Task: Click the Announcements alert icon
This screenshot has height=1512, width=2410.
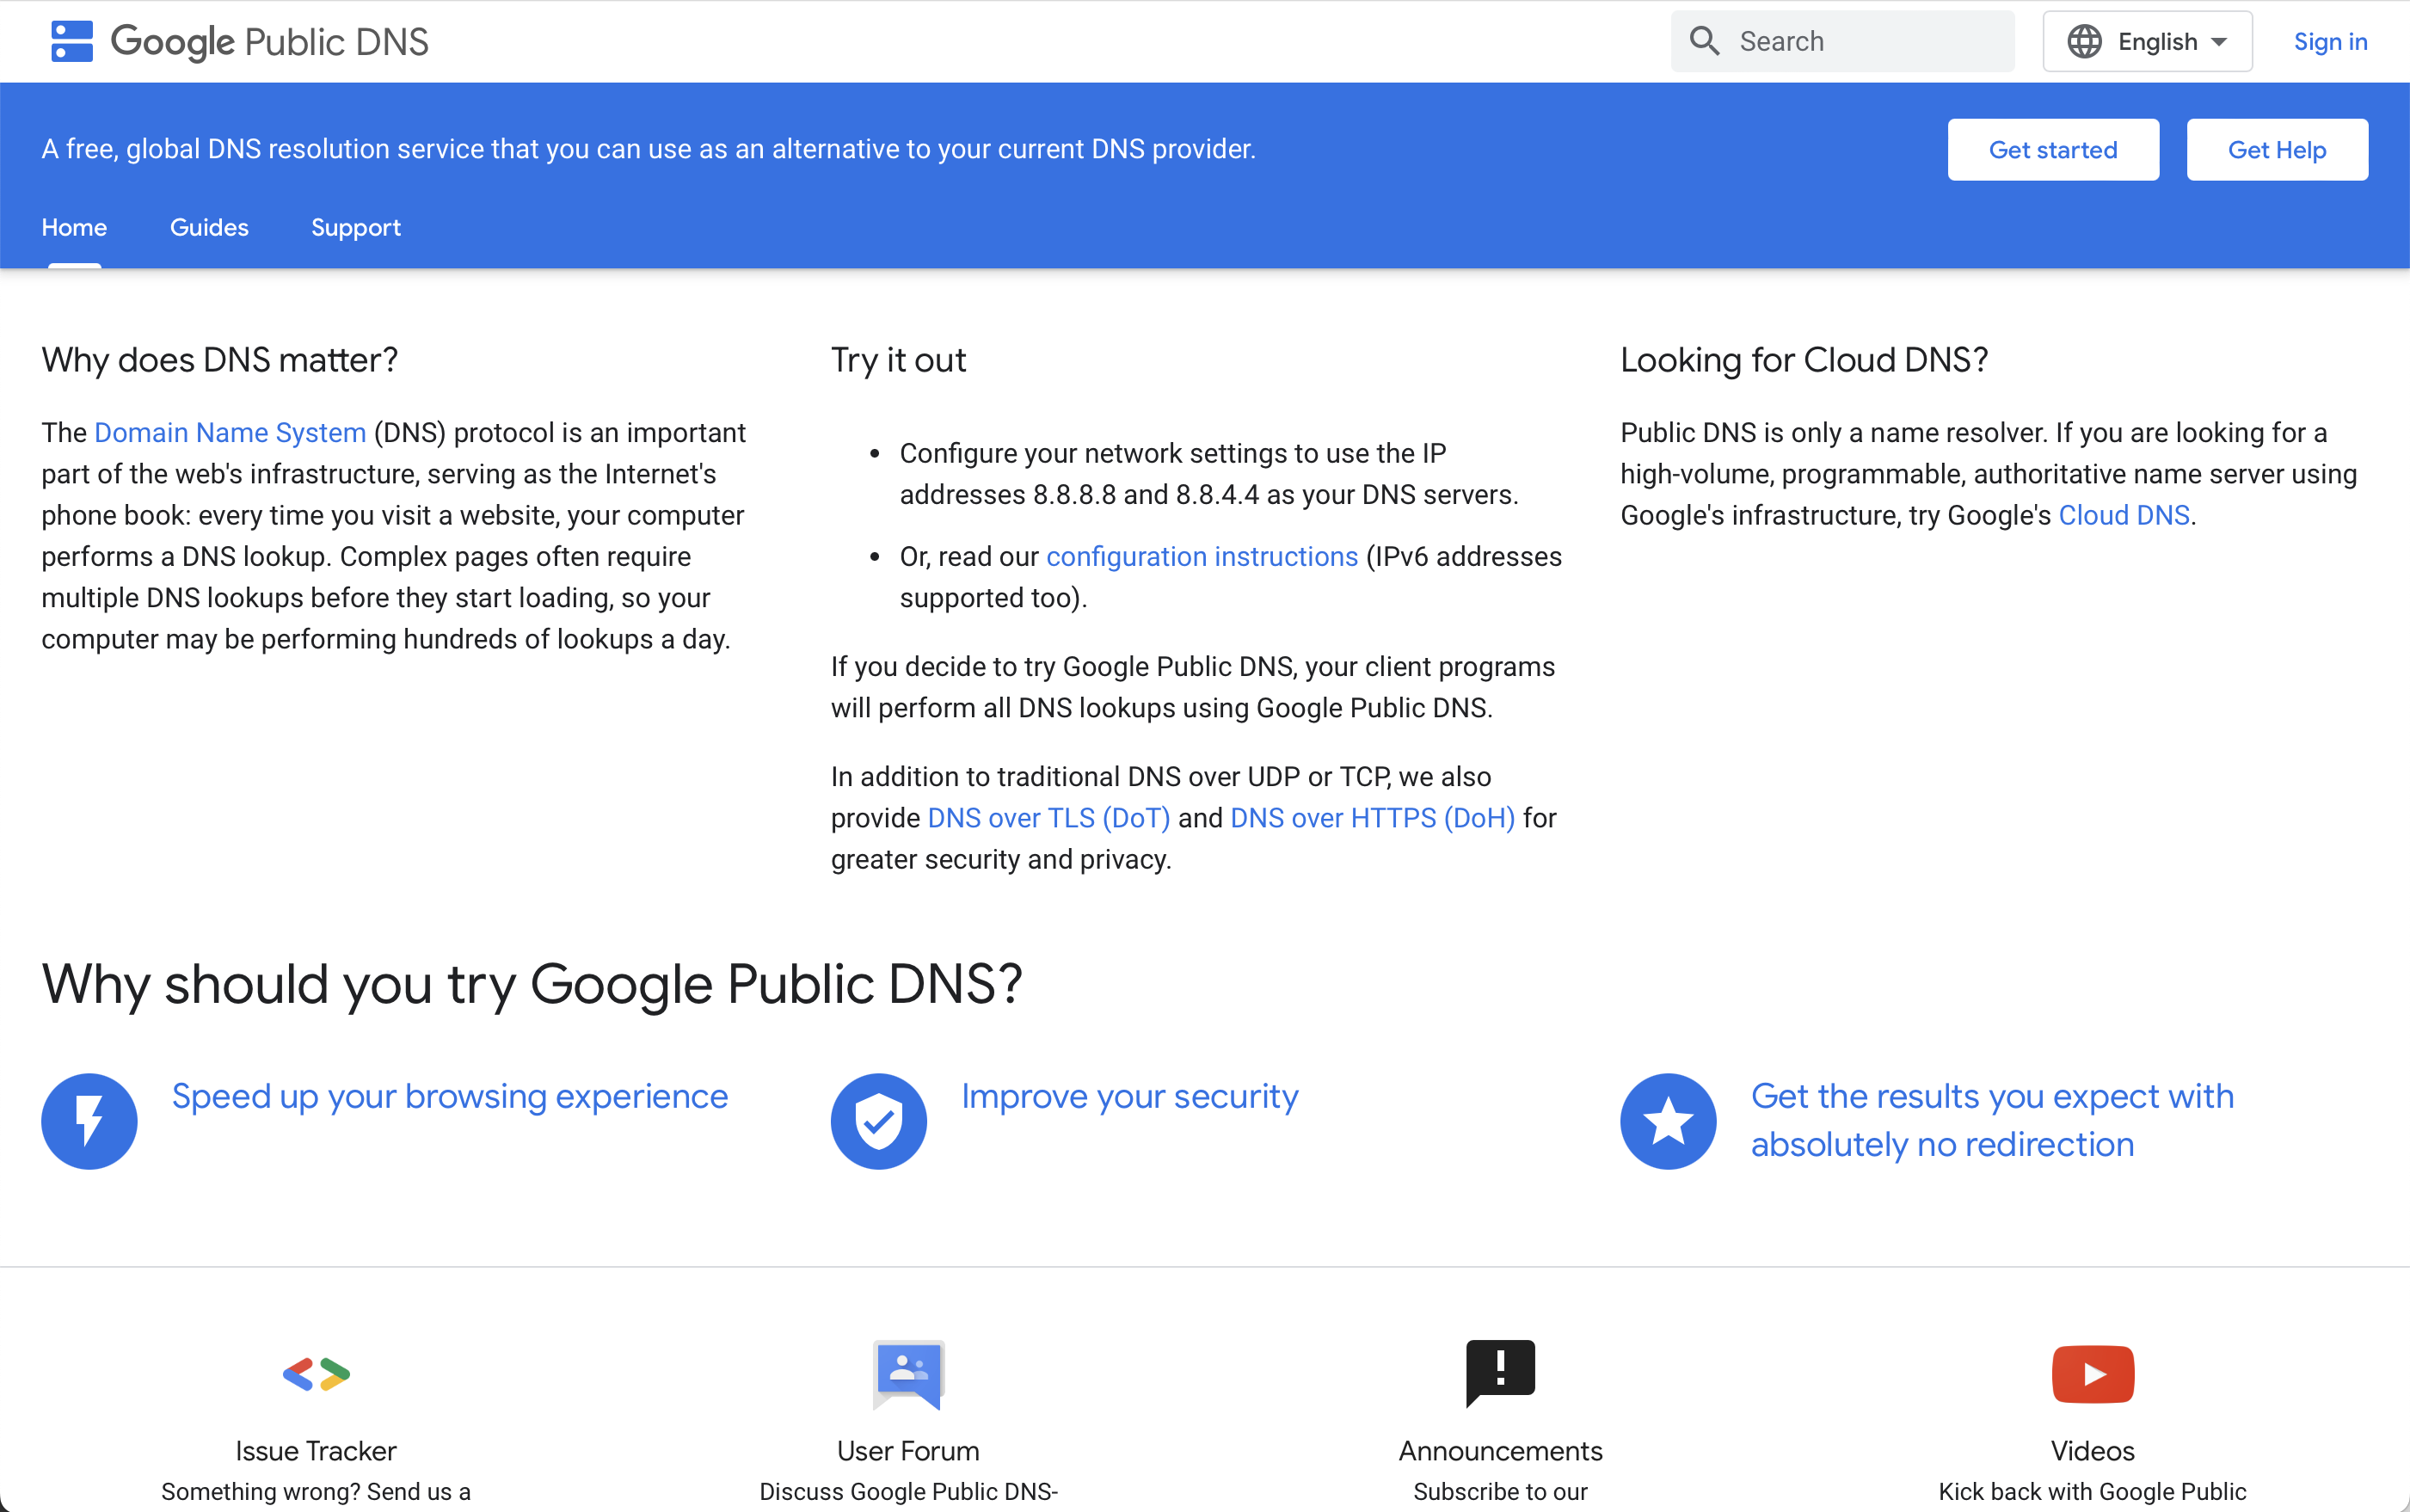Action: point(1499,1371)
